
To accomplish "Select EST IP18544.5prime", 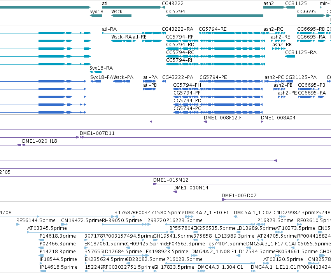I will click(x=58, y=260).
